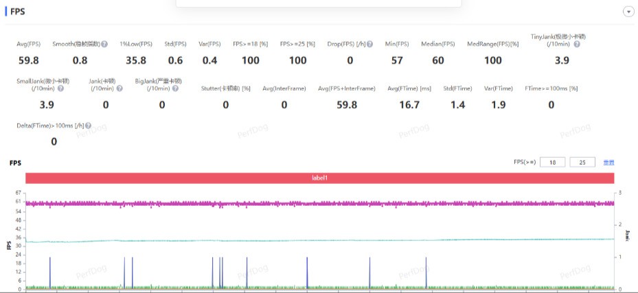Collapse the FPS panel with arrow button
The width and height of the screenshot is (638, 293).
(x=628, y=12)
